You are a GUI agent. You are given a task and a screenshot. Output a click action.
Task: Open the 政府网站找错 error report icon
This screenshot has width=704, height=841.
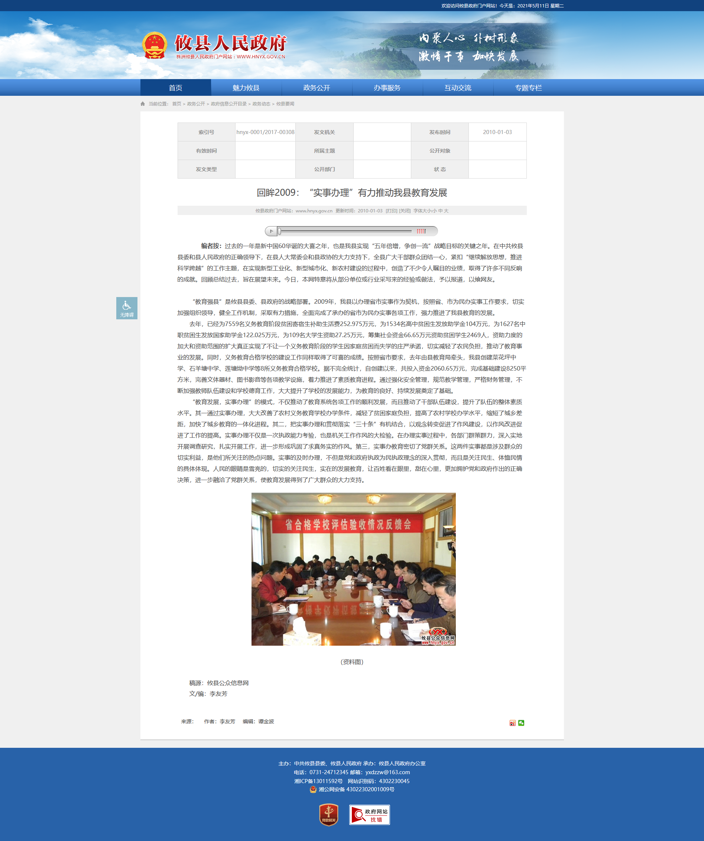(369, 815)
